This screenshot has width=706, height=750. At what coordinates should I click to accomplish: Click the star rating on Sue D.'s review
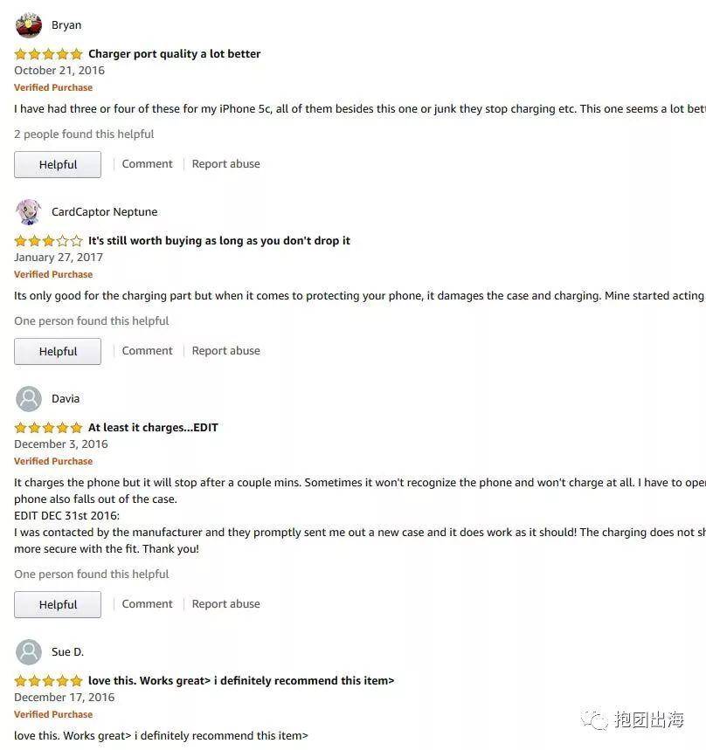(x=49, y=681)
